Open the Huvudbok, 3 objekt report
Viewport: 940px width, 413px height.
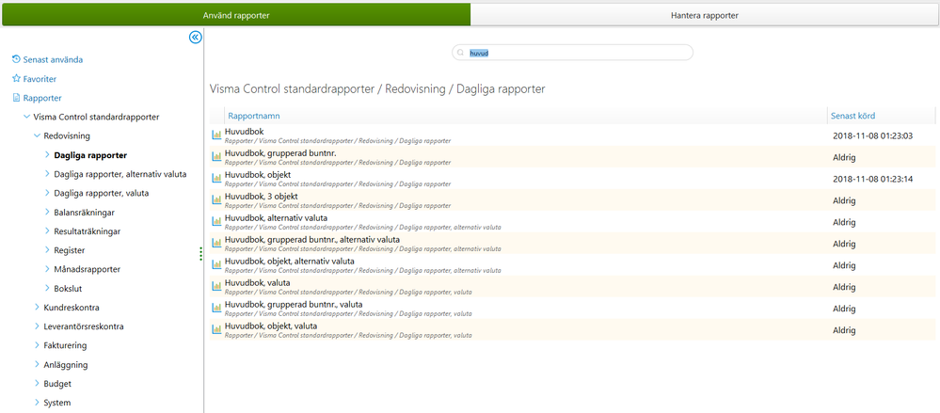click(262, 196)
